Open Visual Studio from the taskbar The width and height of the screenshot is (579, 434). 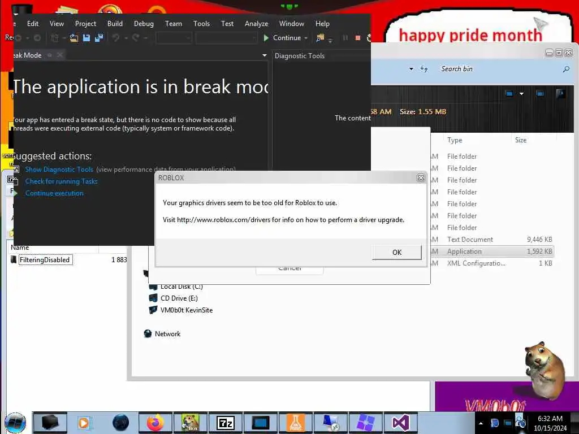coord(401,423)
